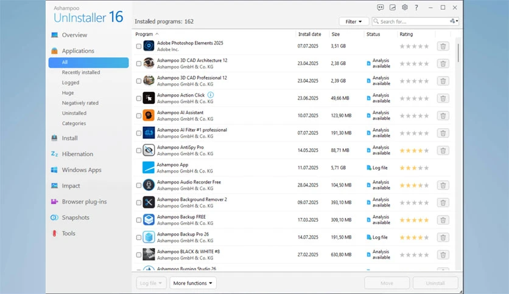Image resolution: width=509 pixels, height=294 pixels.
Task: Open application Categories
Action: (x=74, y=123)
